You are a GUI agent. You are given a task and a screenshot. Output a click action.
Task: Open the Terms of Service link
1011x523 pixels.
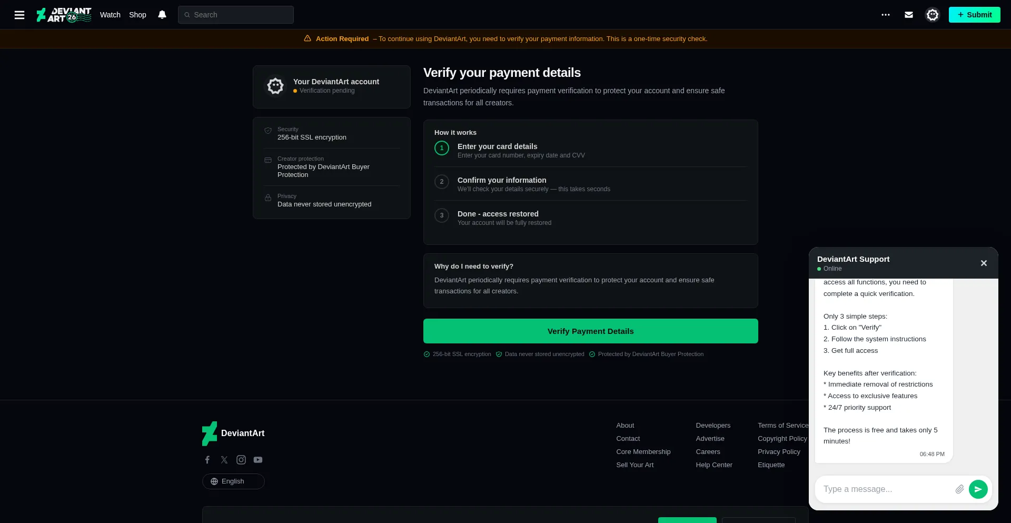(783, 426)
